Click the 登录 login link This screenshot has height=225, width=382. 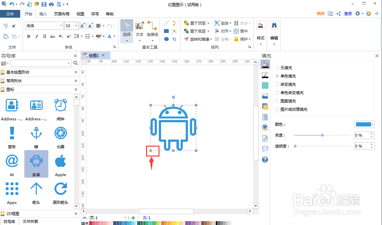pyautogui.click(x=348, y=14)
